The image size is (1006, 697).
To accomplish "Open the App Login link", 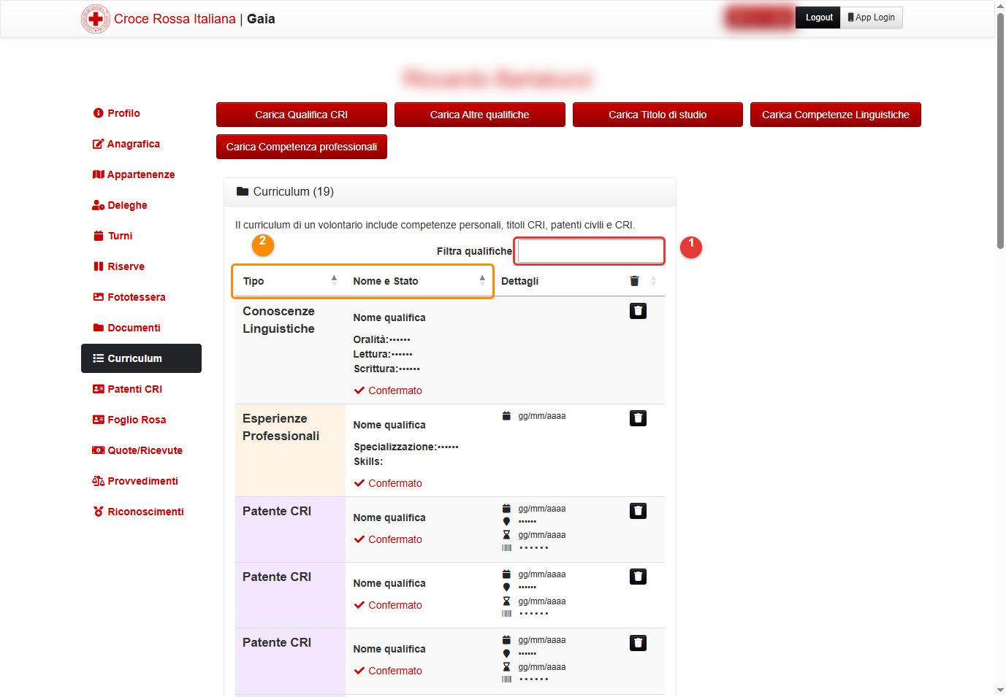I will (x=872, y=18).
